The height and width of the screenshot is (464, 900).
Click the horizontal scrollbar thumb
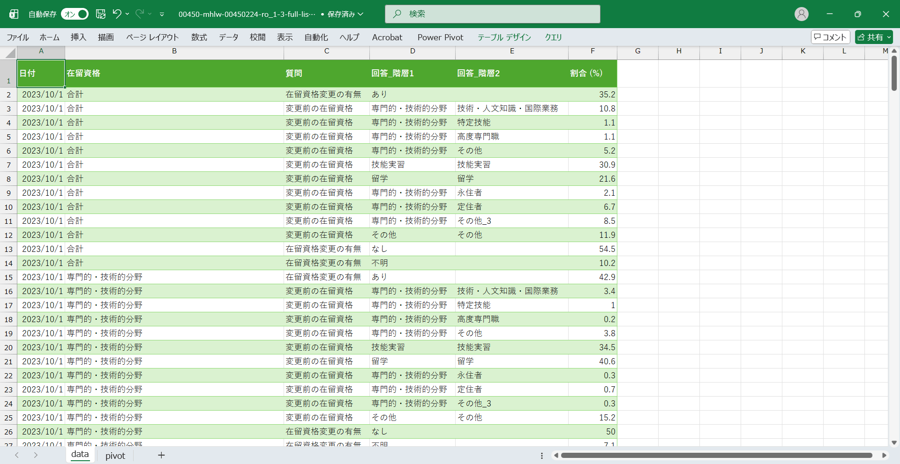pyautogui.click(x=716, y=455)
